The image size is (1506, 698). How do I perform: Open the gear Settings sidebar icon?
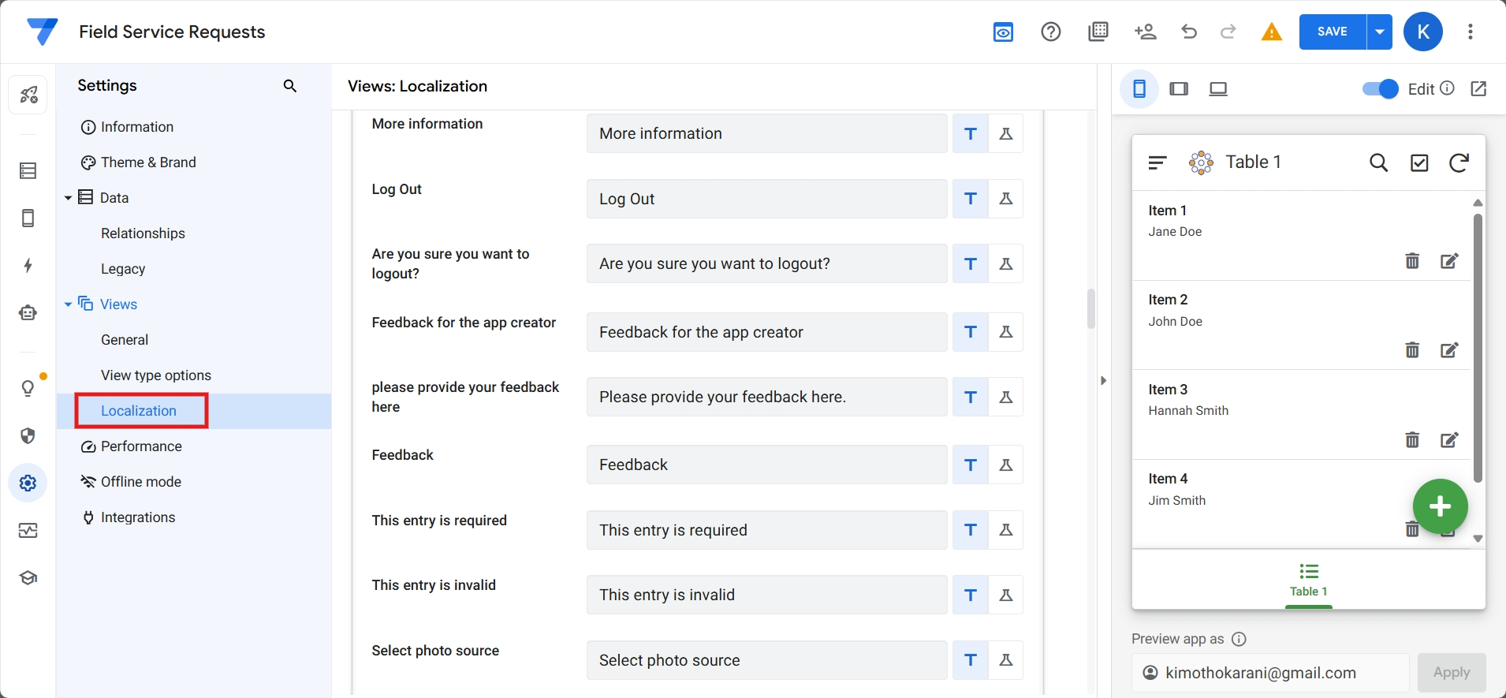coord(28,483)
